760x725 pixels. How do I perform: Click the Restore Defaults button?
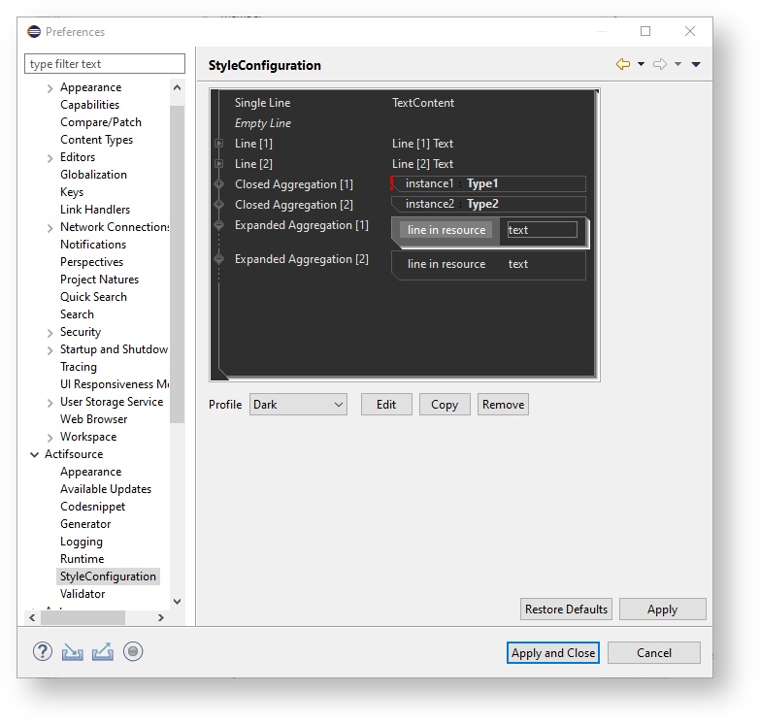[x=566, y=610]
